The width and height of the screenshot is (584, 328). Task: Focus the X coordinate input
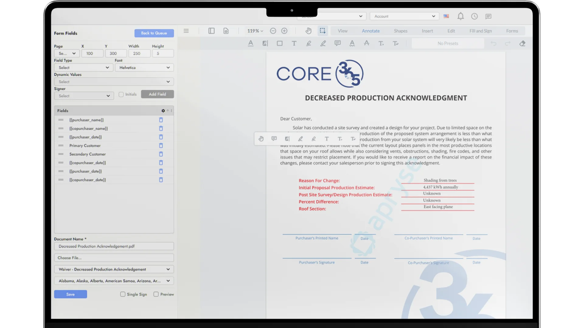92,53
